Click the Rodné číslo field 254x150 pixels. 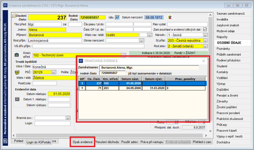click(92, 17)
